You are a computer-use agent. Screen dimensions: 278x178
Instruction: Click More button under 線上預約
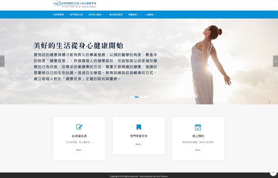[x=198, y=150]
